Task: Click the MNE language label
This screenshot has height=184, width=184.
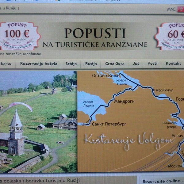Action: [171, 9]
